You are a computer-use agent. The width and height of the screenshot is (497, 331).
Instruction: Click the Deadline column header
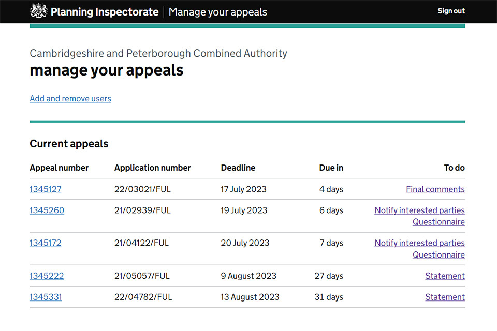238,168
